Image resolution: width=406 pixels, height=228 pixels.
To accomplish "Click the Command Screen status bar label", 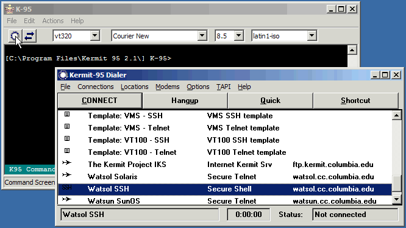I will tap(29, 182).
